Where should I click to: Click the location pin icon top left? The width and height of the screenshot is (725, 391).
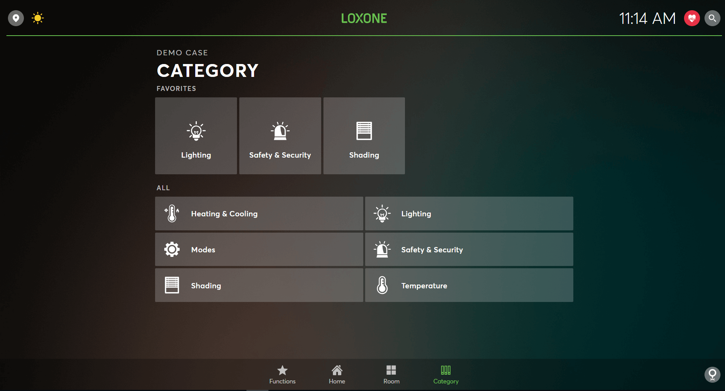(x=16, y=18)
